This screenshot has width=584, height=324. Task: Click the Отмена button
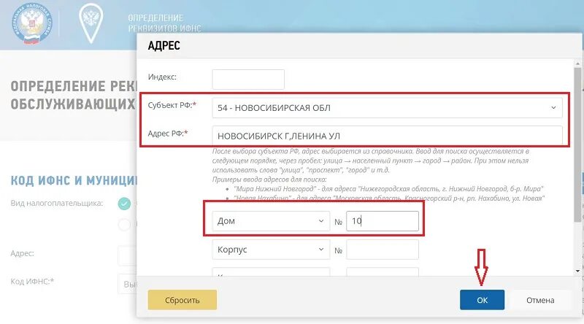(540, 300)
